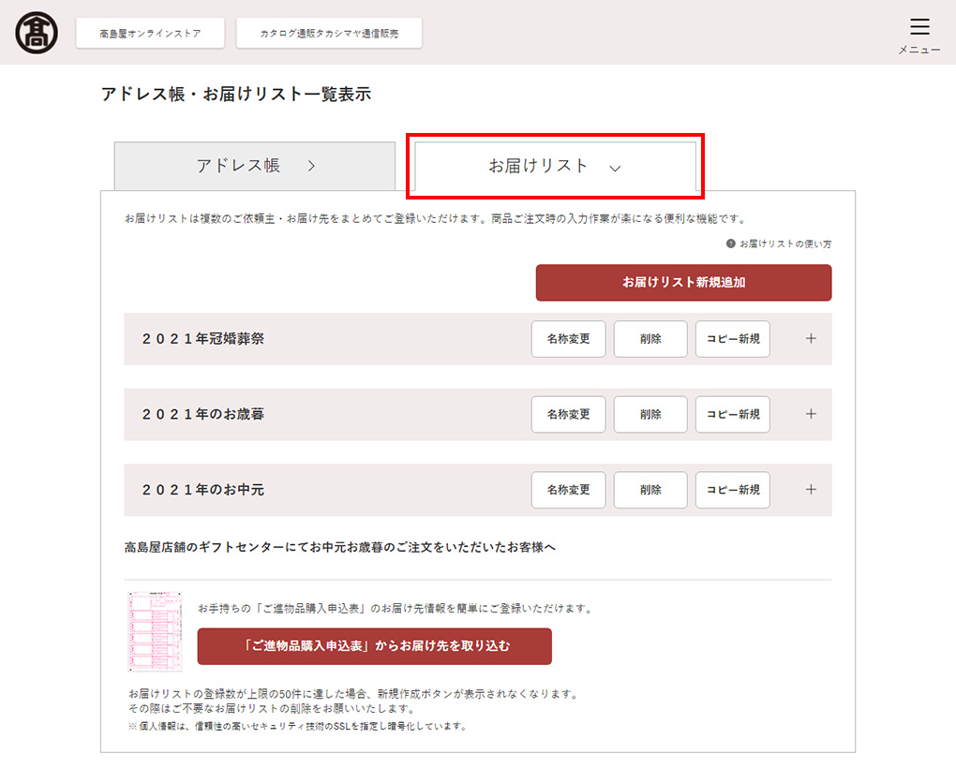Expand the 2021年冠婚葬祭 list with the plus icon

click(x=811, y=339)
